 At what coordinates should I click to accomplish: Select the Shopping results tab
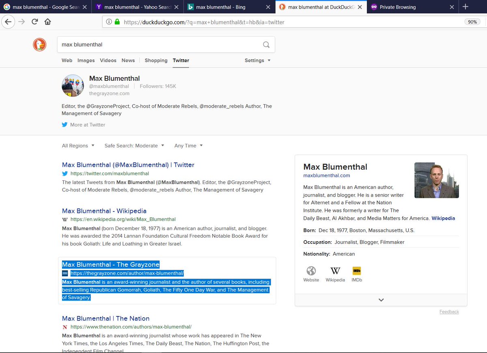[x=156, y=61]
